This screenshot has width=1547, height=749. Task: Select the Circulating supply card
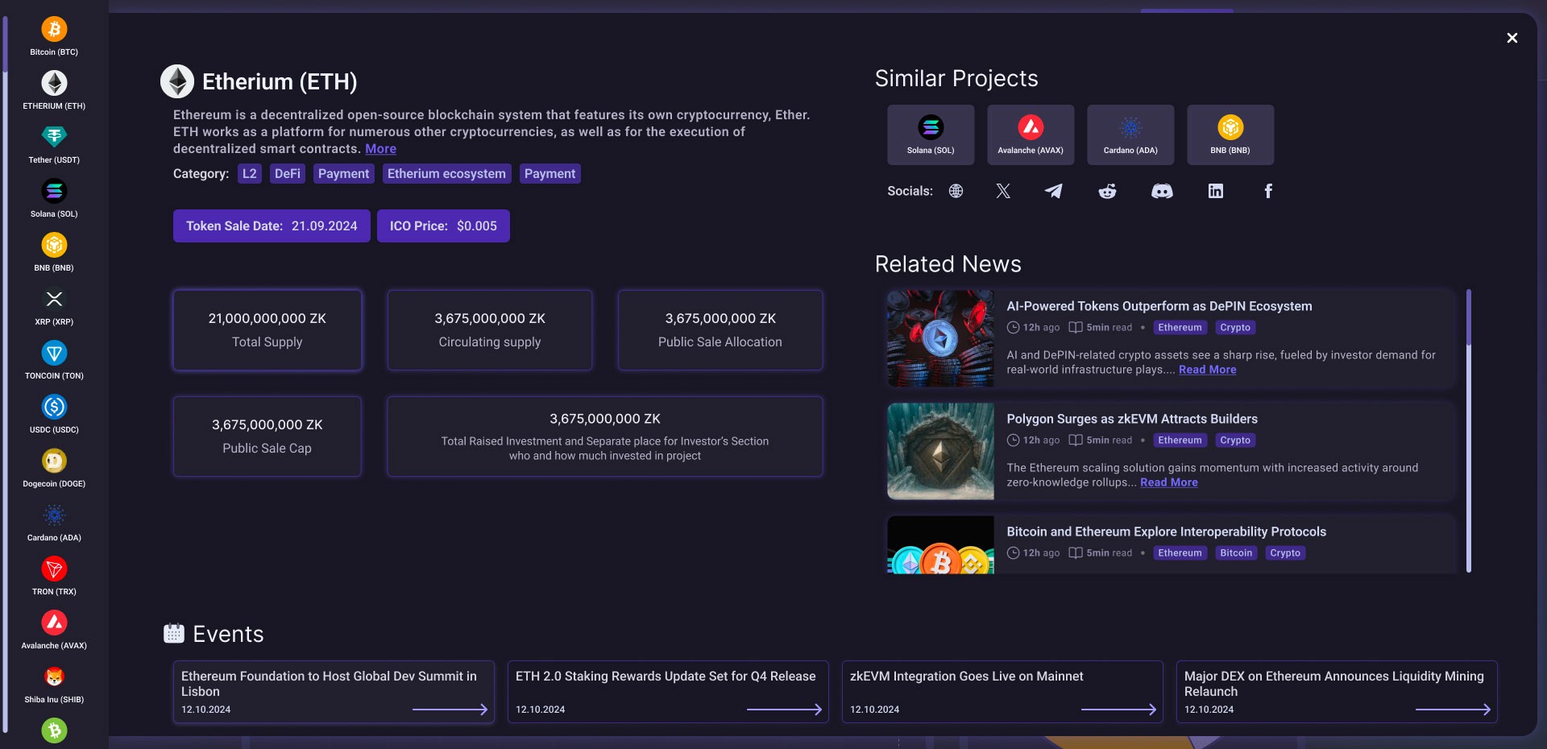pyautogui.click(x=490, y=330)
